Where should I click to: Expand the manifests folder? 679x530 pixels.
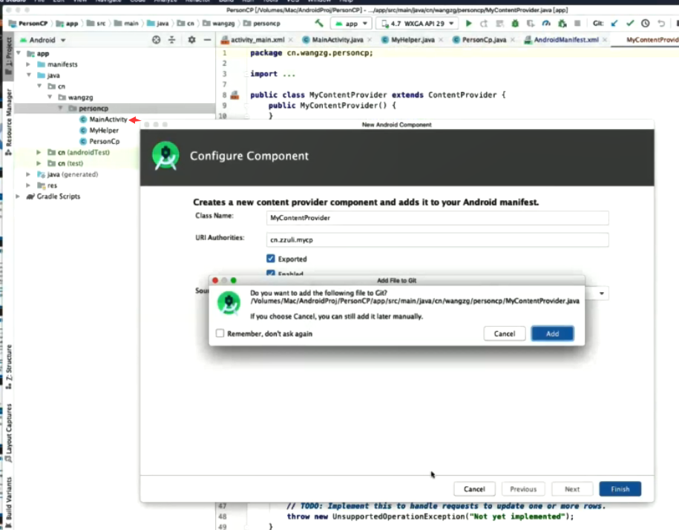29,64
